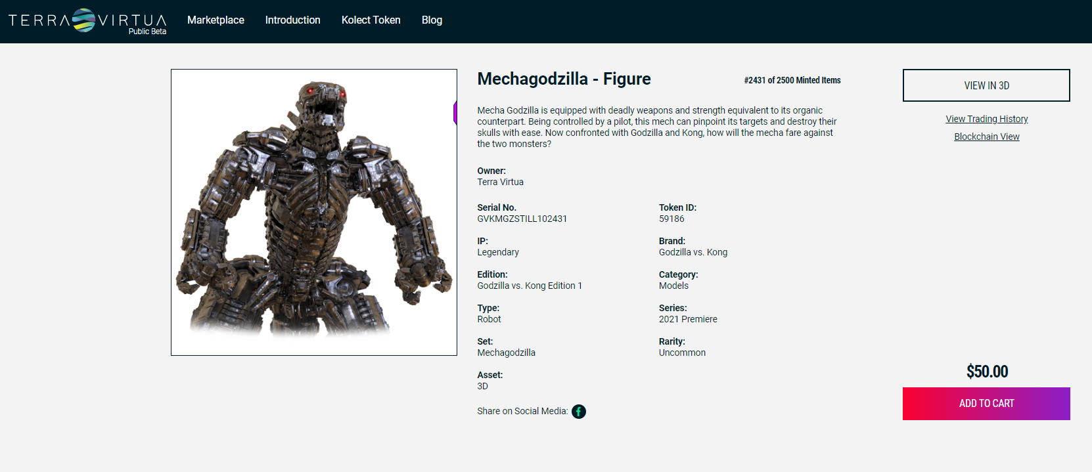Click the purple tag on image edge
Screen dimensions: 1092x472
tap(455, 112)
